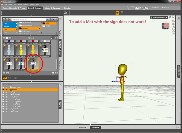The width and height of the screenshot is (182, 133).
Task: Switch to list view mode
Action: tap(56, 38)
